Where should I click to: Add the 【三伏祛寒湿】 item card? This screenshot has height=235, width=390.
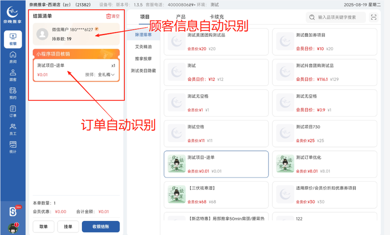click(216, 195)
